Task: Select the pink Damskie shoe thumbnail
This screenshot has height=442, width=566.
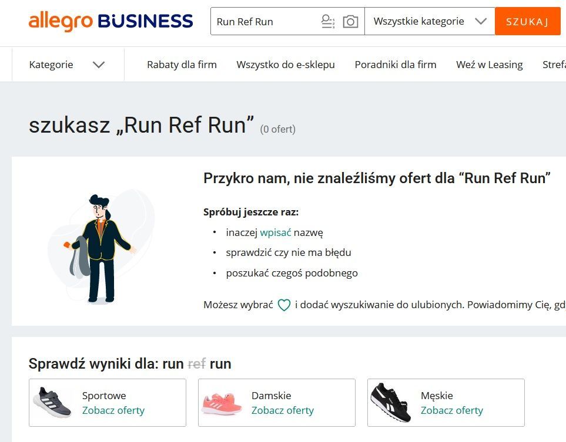Action: click(x=222, y=403)
